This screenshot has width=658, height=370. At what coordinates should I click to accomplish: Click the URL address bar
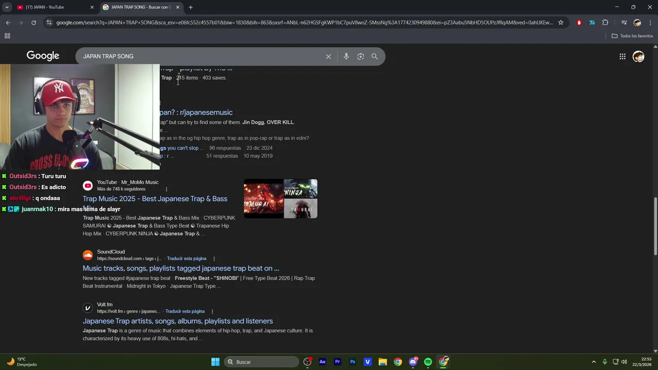point(304,23)
